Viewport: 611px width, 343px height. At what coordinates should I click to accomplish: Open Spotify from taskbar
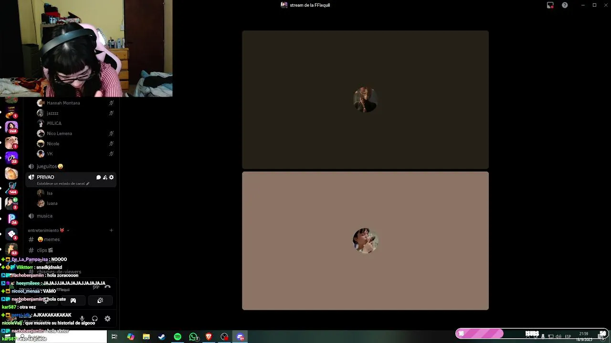click(178, 337)
